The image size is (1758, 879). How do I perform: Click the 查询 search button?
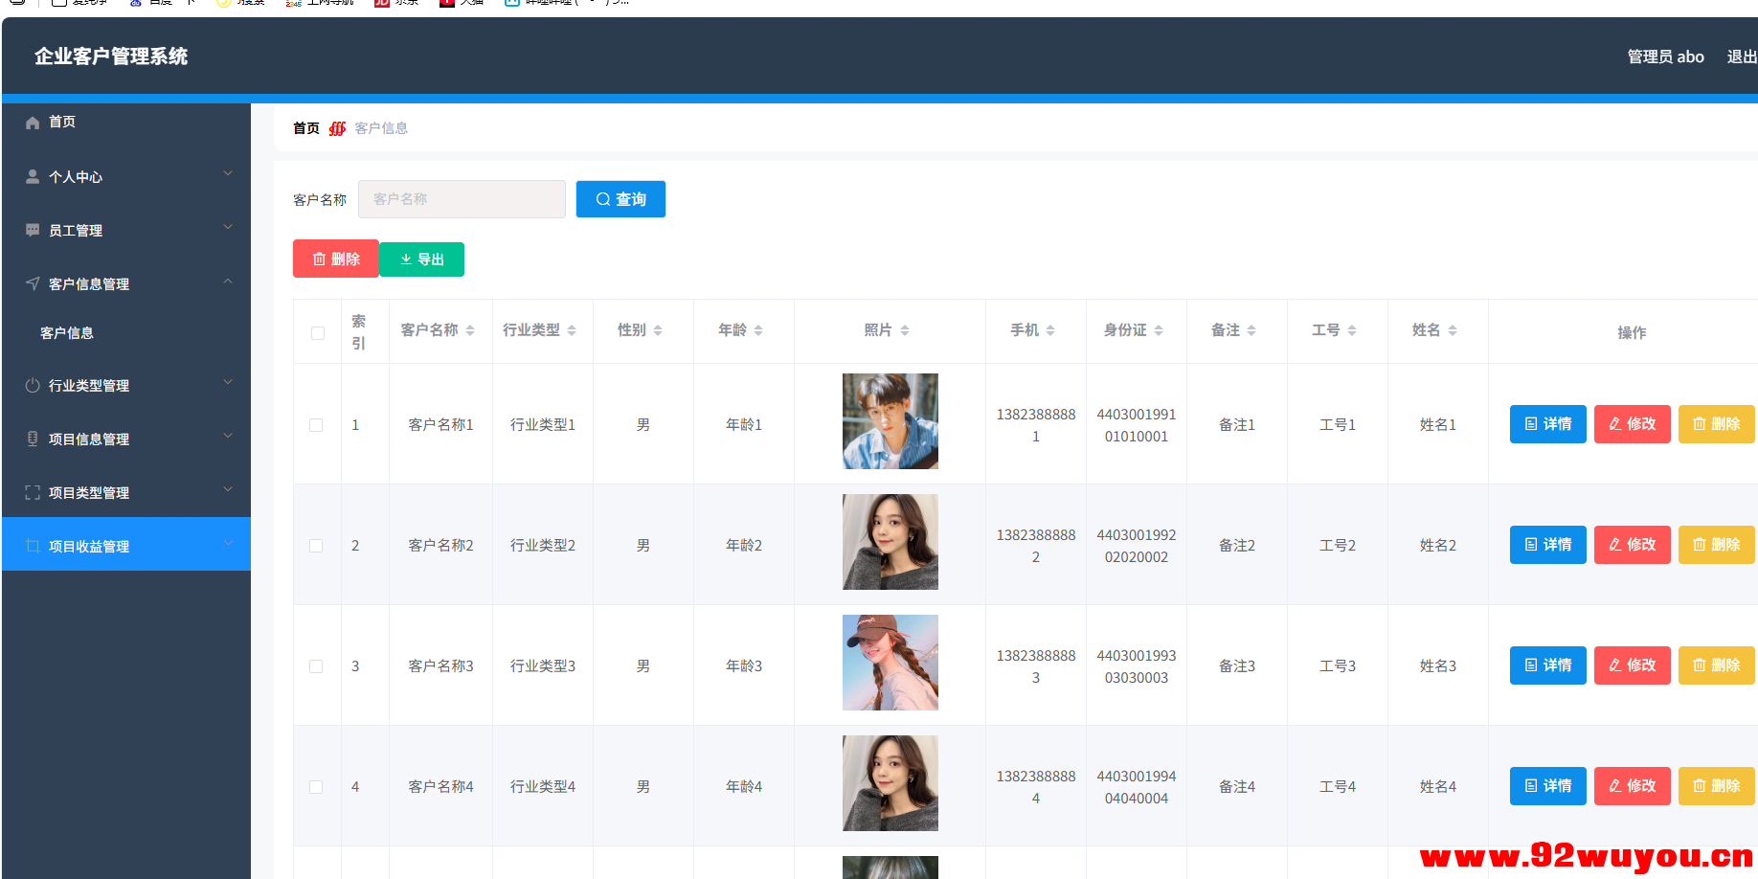click(620, 199)
